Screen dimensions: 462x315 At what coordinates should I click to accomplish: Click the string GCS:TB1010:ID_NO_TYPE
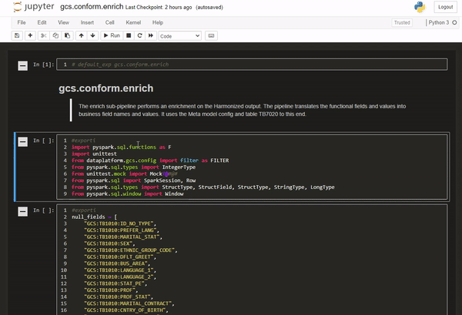point(119,224)
